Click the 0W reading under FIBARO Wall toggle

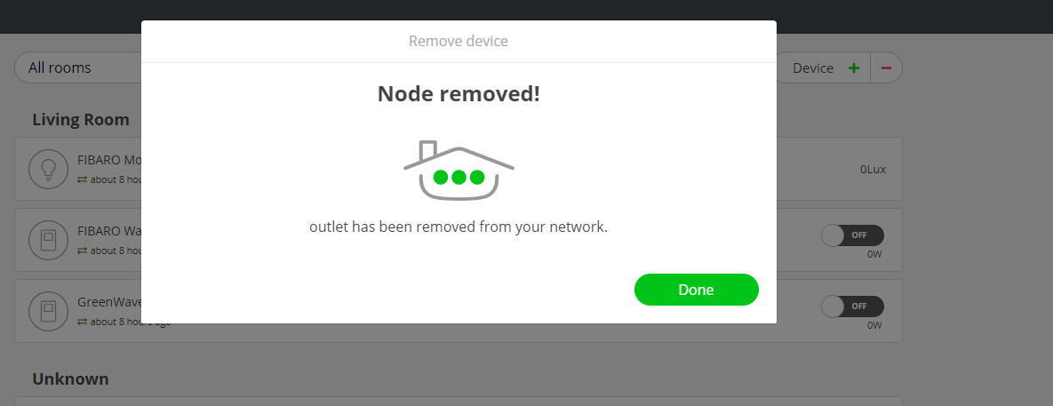pos(874,253)
